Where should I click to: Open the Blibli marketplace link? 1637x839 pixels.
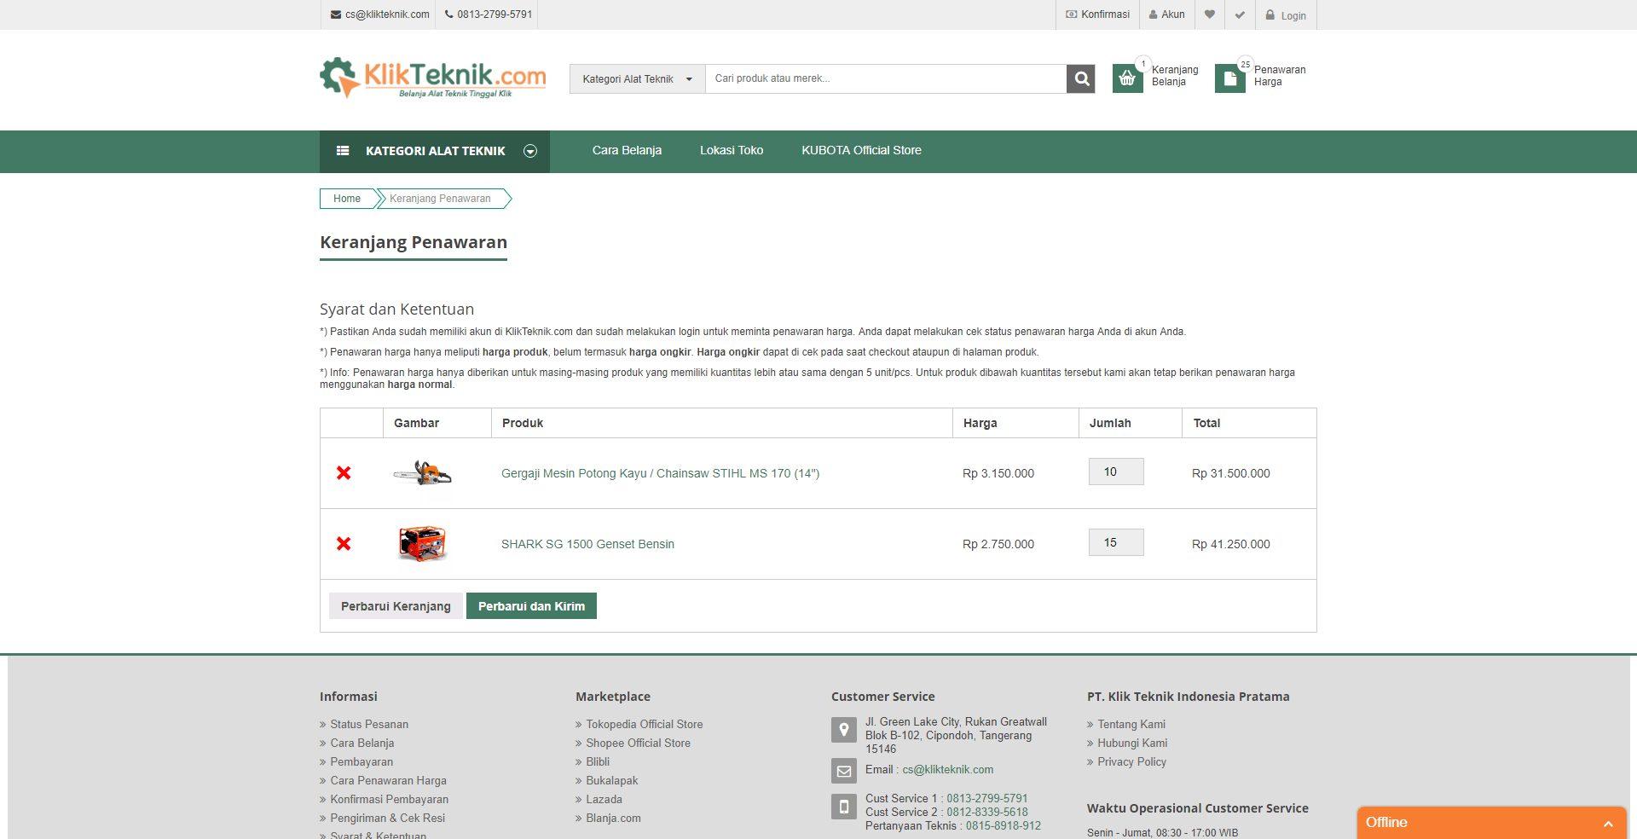pos(598,761)
